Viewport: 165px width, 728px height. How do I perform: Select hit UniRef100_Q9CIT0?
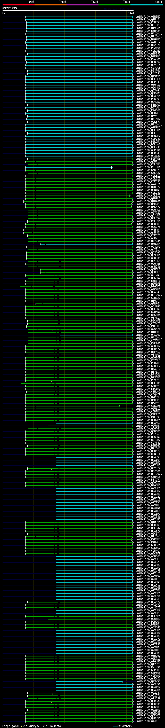pos(148,534)
